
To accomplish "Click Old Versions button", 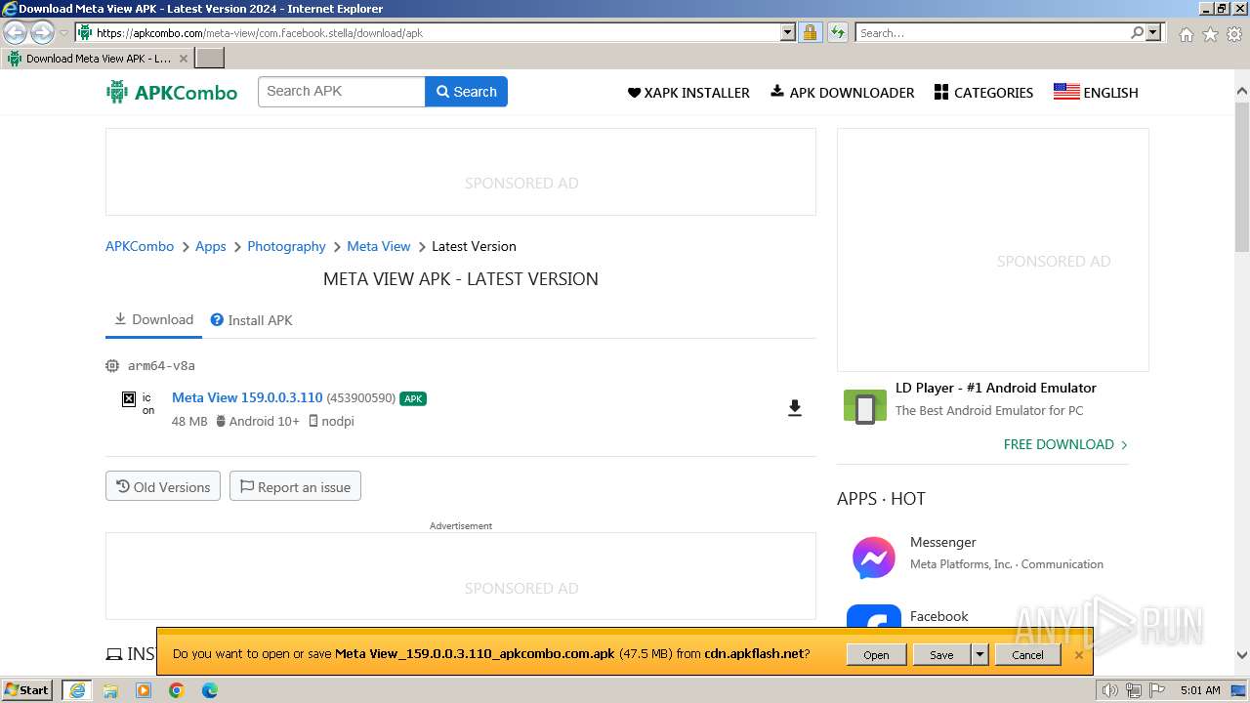I will pyautogui.click(x=163, y=487).
